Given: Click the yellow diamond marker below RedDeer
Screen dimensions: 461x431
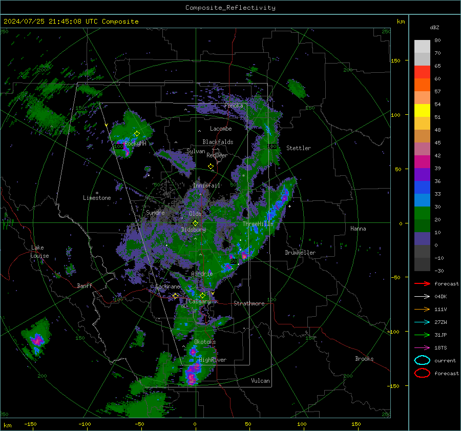Looking at the screenshot, I should [x=211, y=167].
